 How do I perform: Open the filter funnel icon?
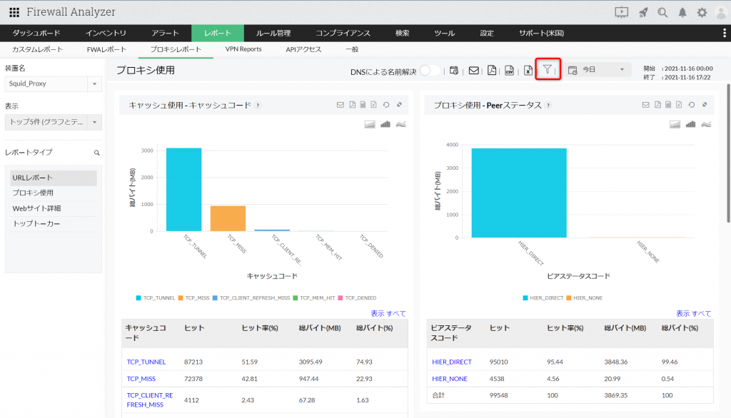tap(548, 69)
